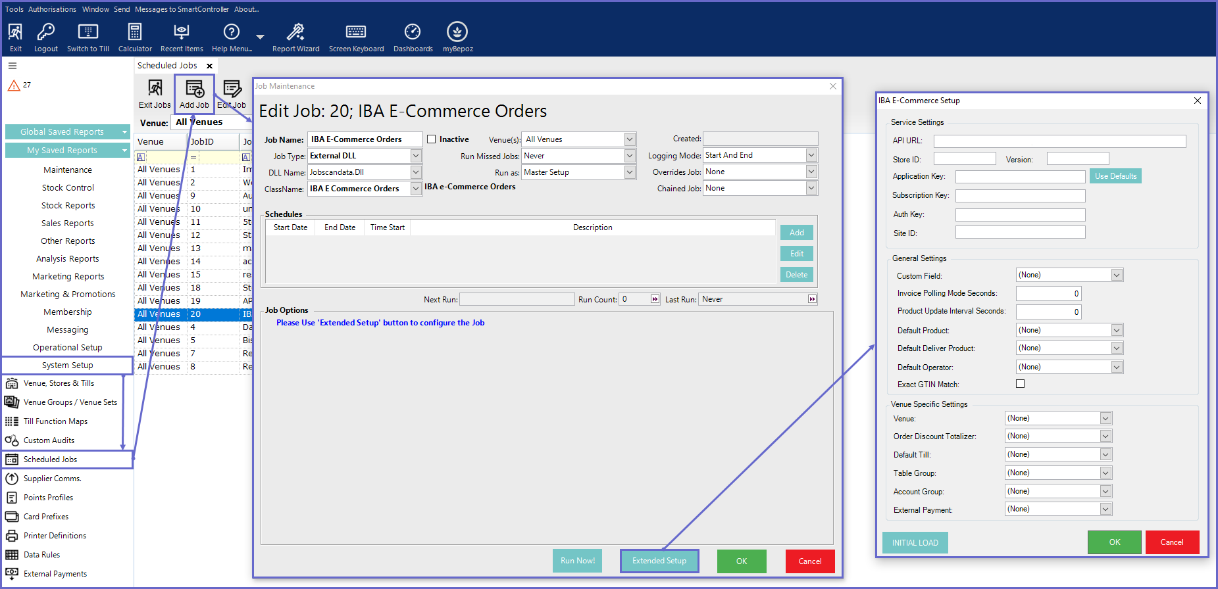
Task: Click Exit Jobs in Scheduled Jobs toolbar
Action: tap(155, 94)
